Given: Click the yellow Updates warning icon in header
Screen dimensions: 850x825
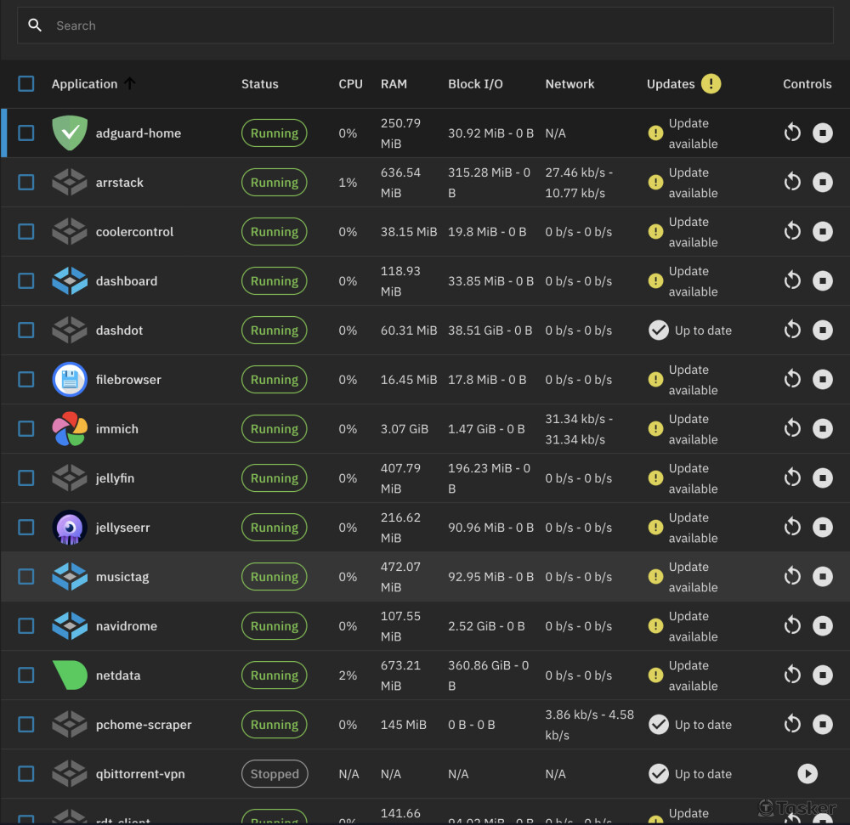Looking at the screenshot, I should (x=711, y=84).
